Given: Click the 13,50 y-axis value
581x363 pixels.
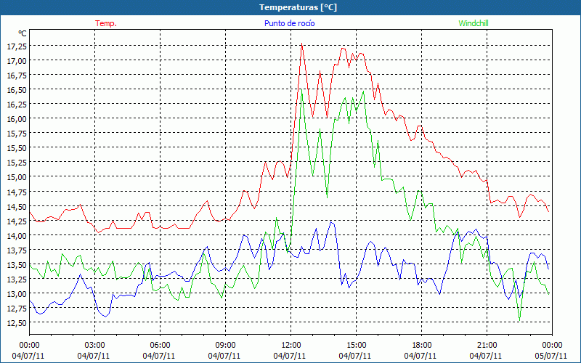Looking at the screenshot, I should (x=17, y=264).
